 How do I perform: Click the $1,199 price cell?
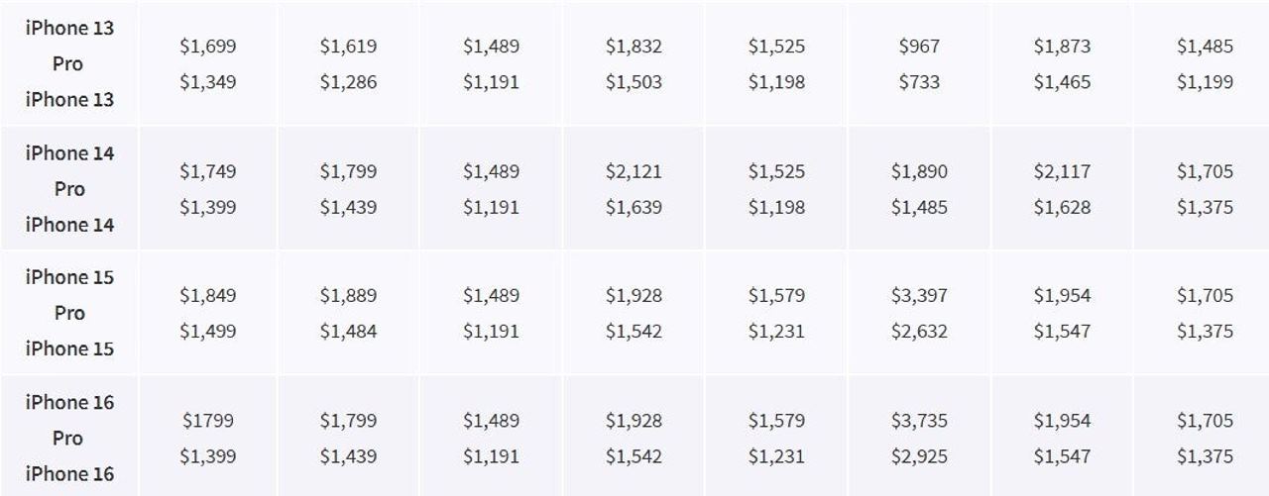tap(1205, 82)
